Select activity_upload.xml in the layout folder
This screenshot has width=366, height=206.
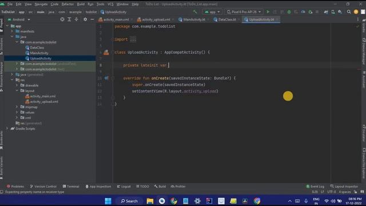pyautogui.click(x=44, y=102)
